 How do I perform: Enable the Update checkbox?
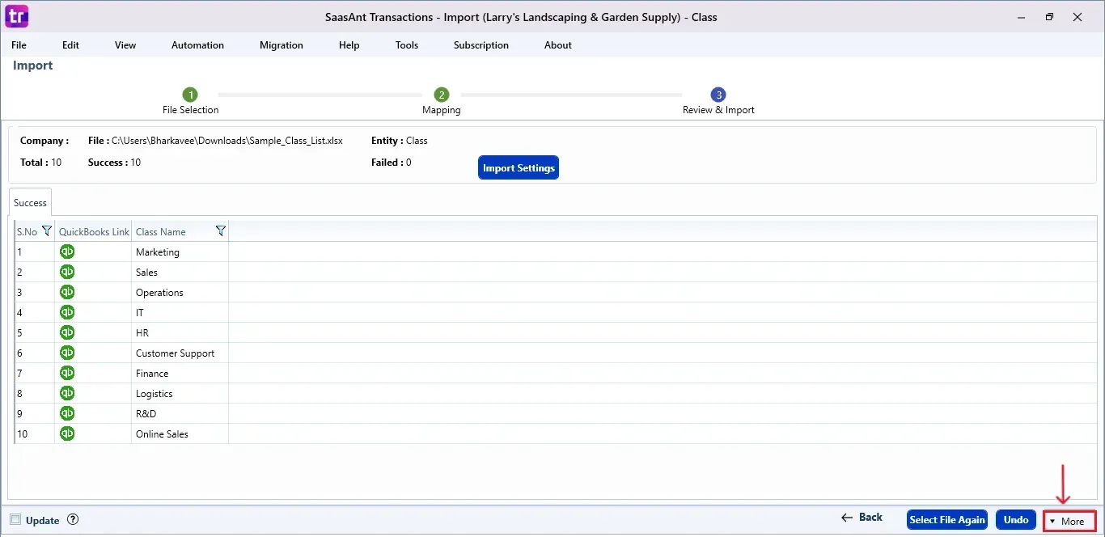pos(15,520)
